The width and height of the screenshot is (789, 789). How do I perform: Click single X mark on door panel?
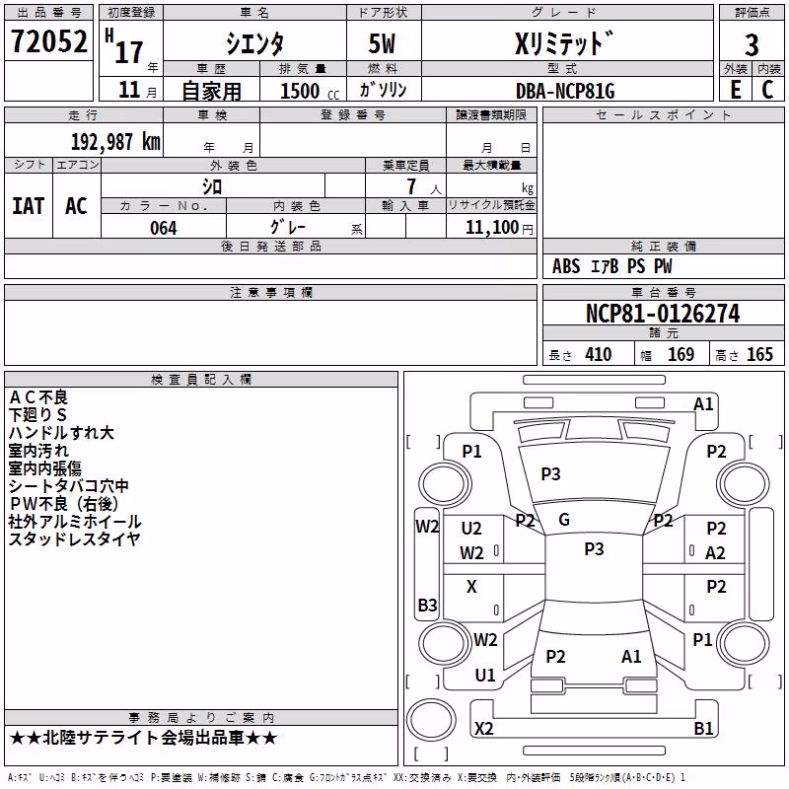click(x=471, y=587)
